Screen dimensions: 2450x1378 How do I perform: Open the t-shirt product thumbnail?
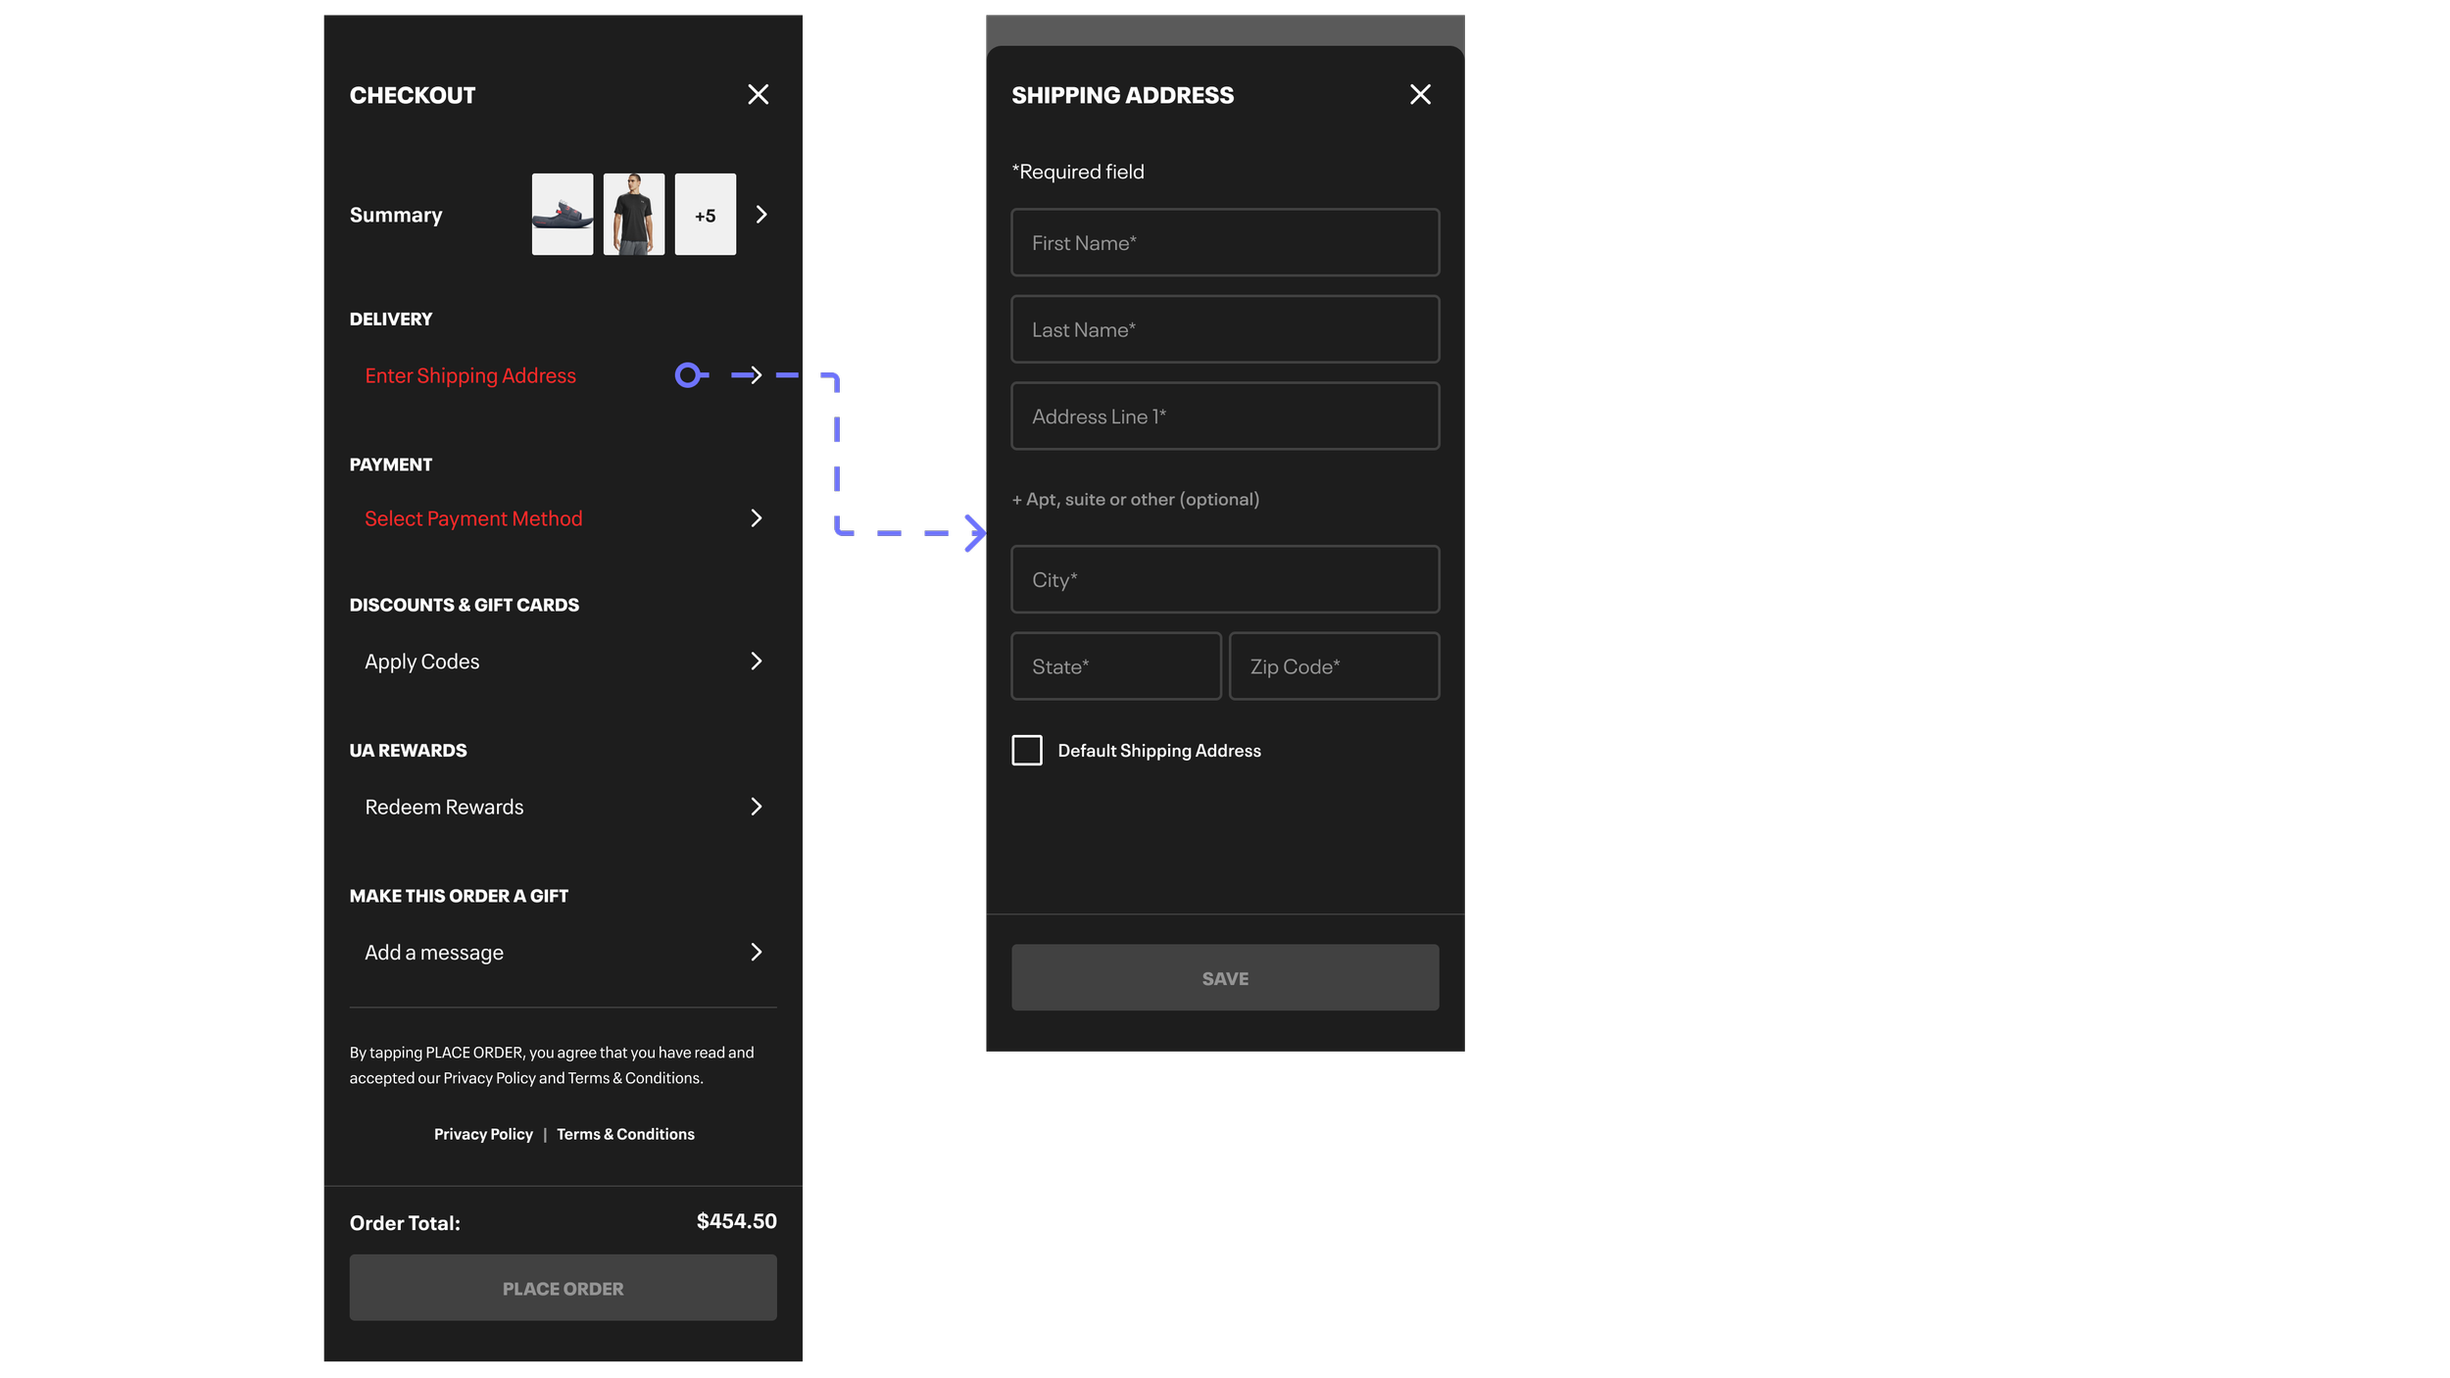(633, 215)
